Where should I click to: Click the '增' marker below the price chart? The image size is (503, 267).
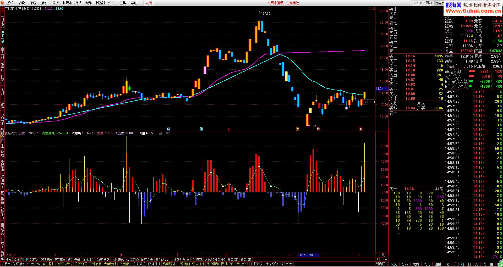(319, 129)
